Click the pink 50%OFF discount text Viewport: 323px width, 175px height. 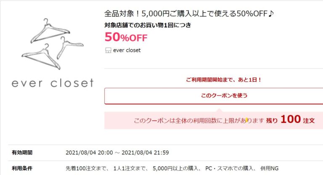[126, 37]
